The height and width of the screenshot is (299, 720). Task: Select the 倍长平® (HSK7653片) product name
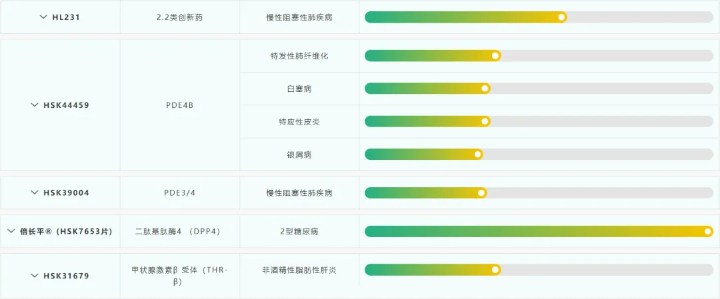point(66,231)
